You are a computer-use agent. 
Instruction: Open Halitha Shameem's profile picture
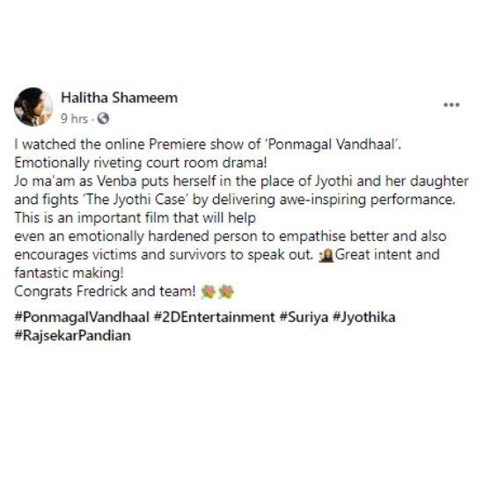tap(33, 106)
